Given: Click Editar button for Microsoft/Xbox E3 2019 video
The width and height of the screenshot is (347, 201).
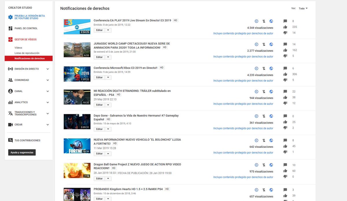Looking at the screenshot, I should pos(99,78).
